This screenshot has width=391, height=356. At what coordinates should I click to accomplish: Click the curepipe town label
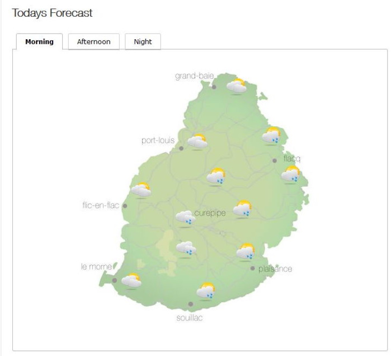pos(210,214)
